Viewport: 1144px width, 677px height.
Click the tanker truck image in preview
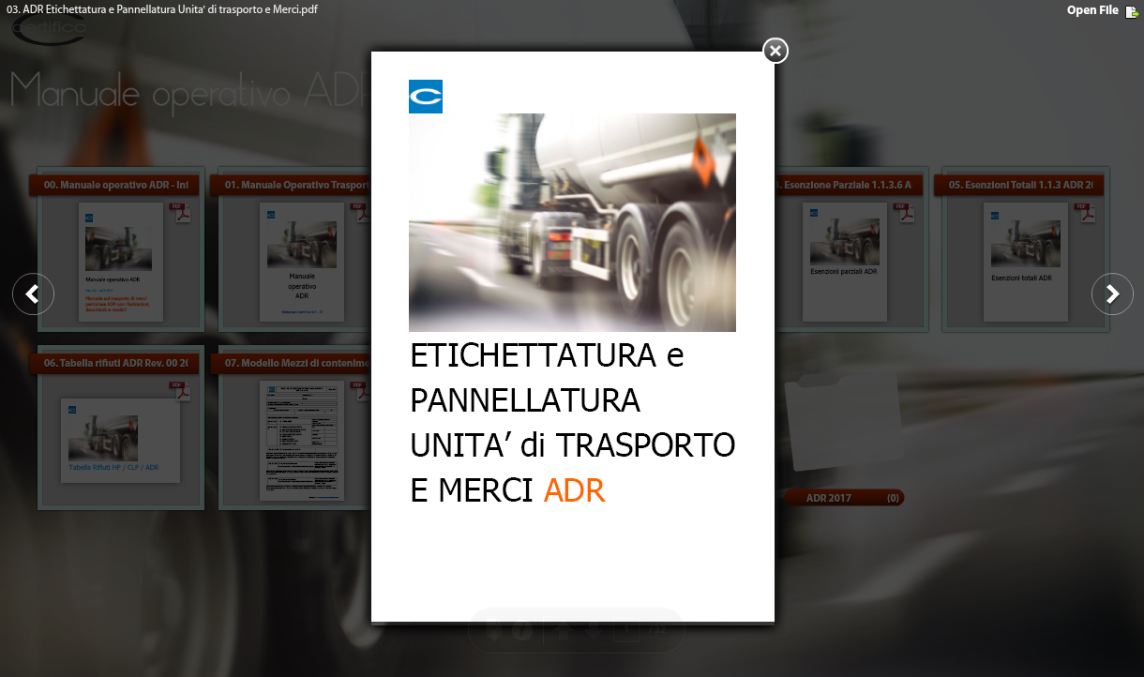572,222
